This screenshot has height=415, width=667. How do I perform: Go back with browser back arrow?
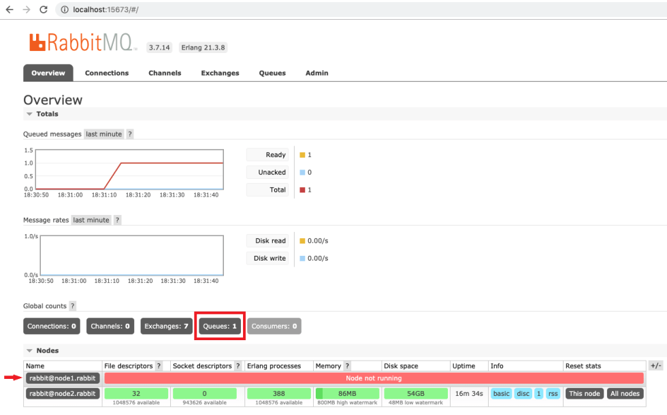click(x=10, y=10)
